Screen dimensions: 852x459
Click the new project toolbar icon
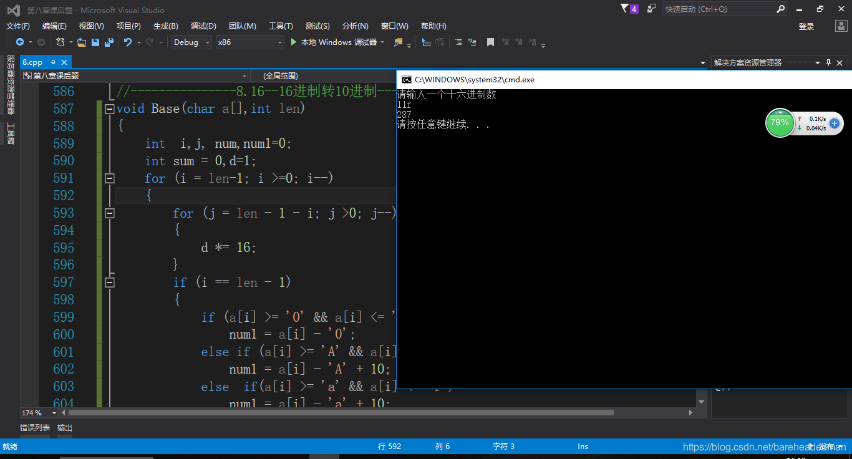pos(60,42)
